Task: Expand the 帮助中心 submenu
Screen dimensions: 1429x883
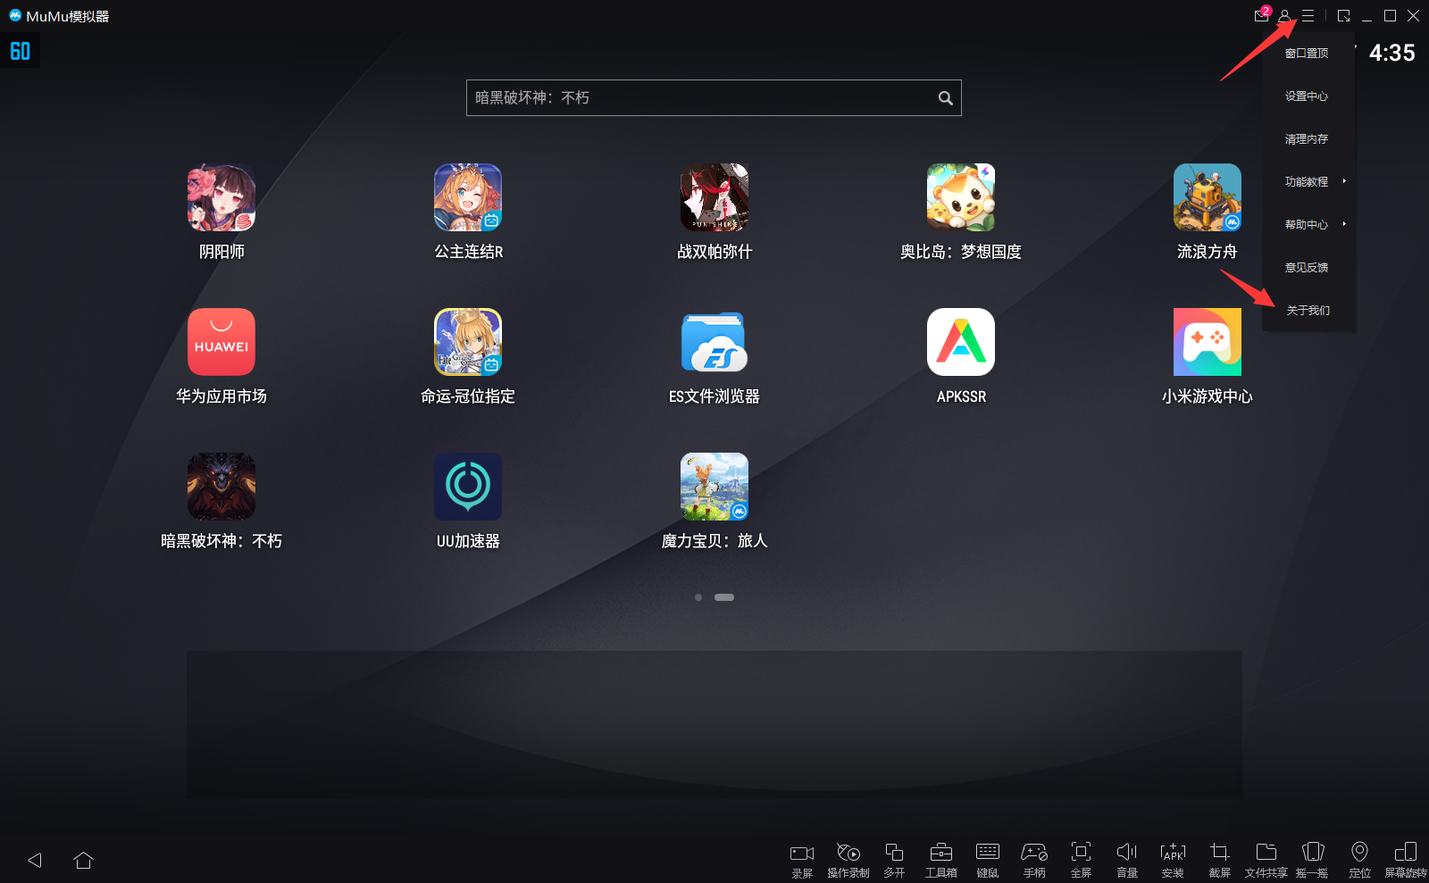Action: pos(1308,225)
